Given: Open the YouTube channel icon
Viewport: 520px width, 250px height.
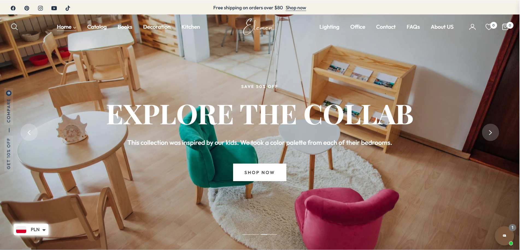Looking at the screenshot, I should click(54, 8).
